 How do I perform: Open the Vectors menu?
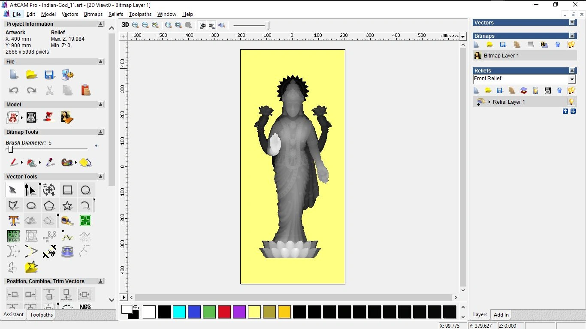[70, 14]
